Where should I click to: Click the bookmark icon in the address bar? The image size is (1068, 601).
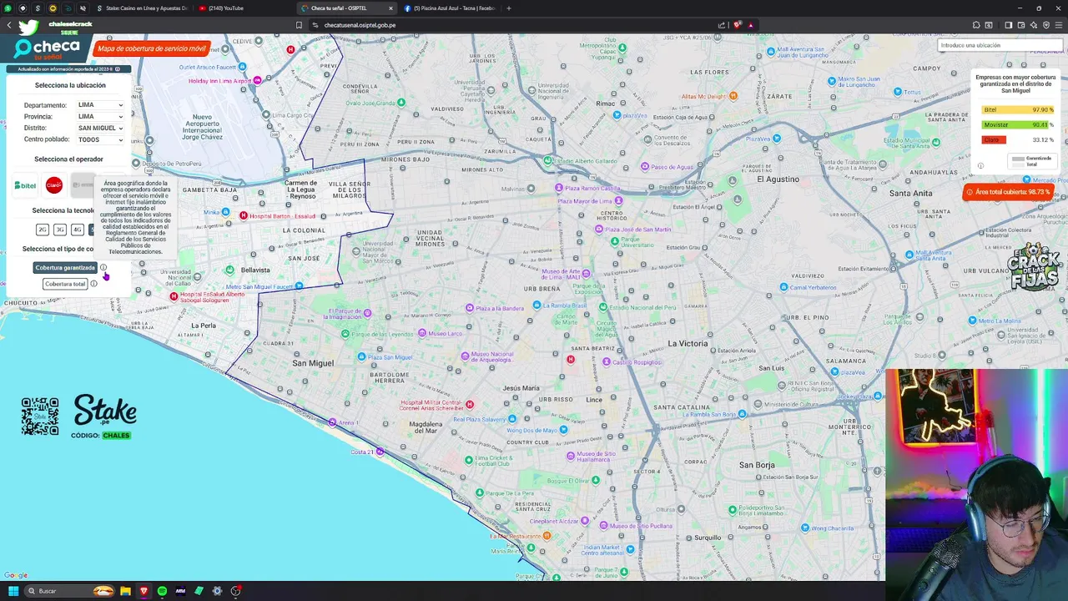point(299,25)
